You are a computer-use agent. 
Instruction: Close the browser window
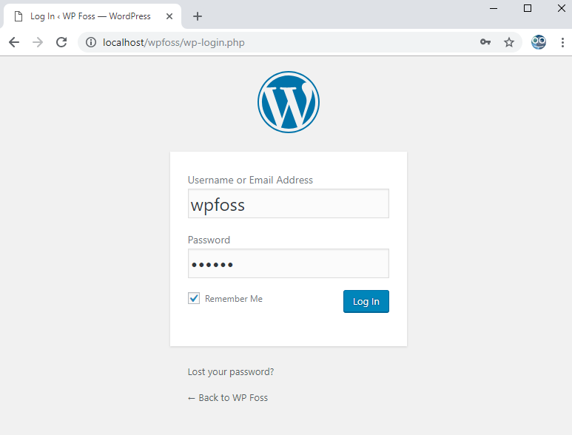pos(562,8)
